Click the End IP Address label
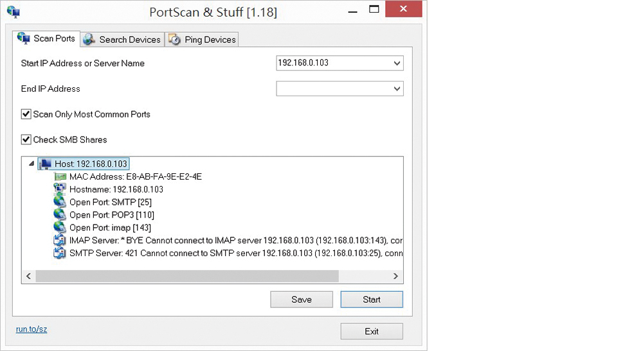Viewport: 643px width, 351px height. tap(50, 89)
